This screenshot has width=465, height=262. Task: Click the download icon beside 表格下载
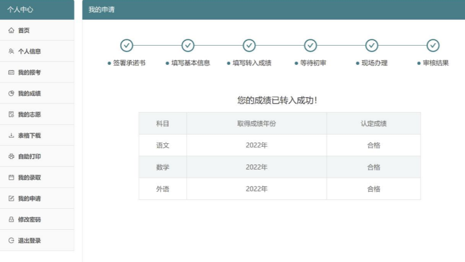[x=11, y=136]
